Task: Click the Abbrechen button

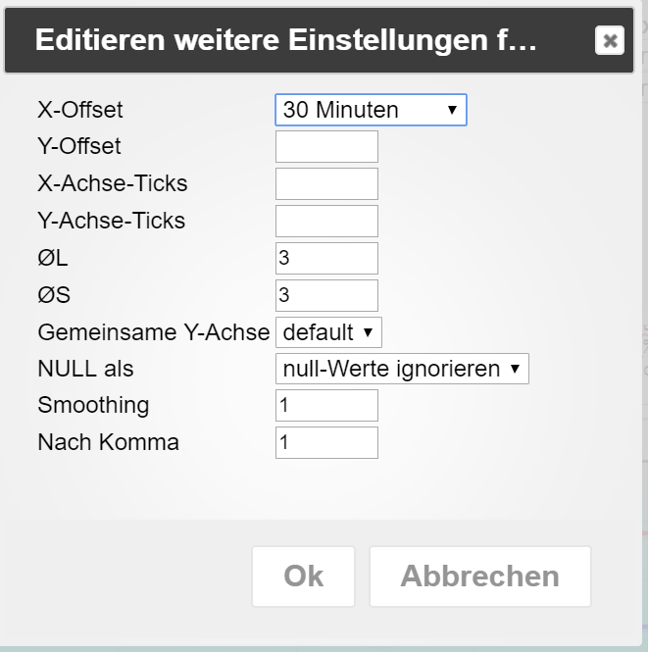Action: click(x=479, y=577)
